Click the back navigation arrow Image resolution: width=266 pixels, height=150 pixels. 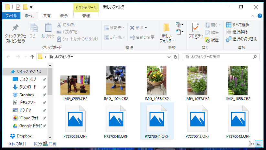[x=8, y=57]
